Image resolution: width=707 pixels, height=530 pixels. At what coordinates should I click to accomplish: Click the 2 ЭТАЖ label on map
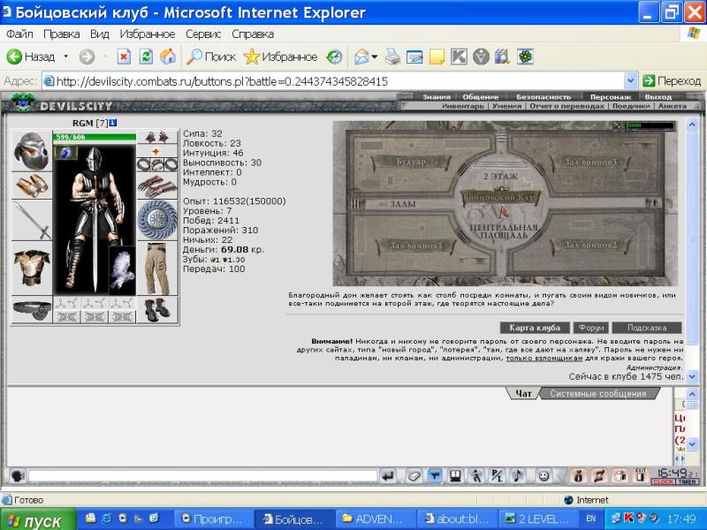500,176
